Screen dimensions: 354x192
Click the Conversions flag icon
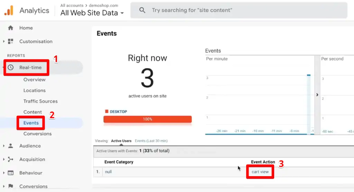pos(10,186)
